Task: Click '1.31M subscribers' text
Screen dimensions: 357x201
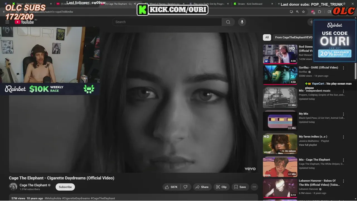Action: click(x=30, y=189)
